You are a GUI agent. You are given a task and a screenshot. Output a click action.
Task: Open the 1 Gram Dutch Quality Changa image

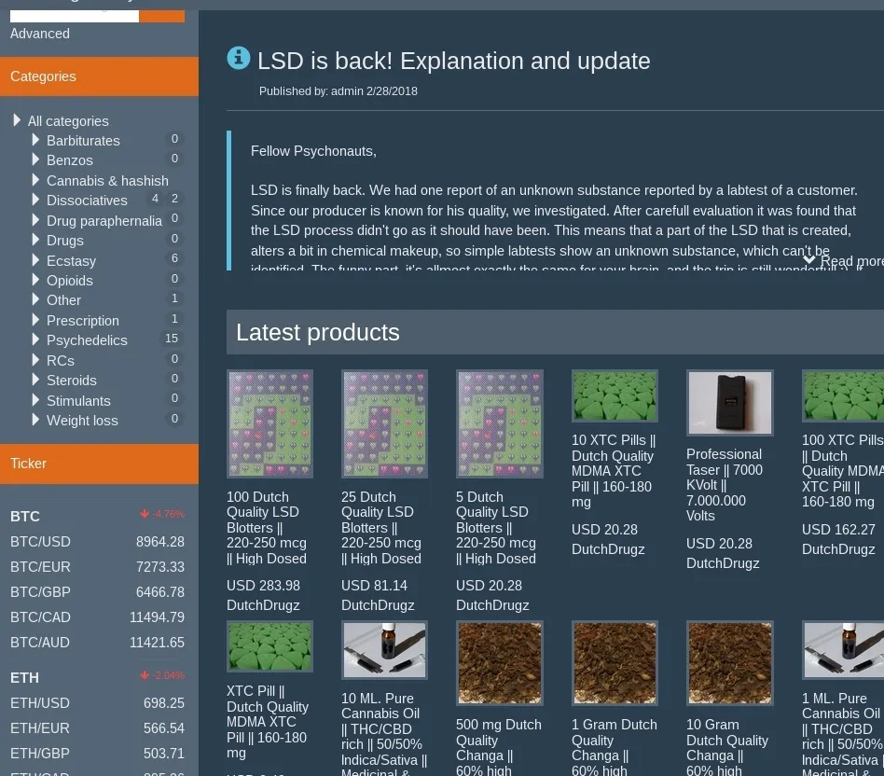click(615, 662)
